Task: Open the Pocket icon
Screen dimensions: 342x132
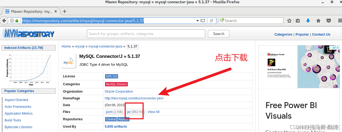Action: tap(328, 21)
